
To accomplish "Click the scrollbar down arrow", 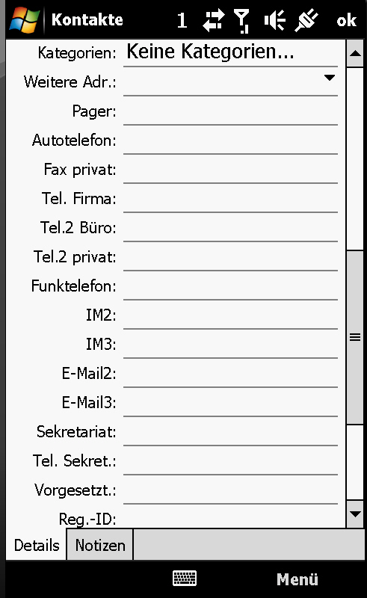I will 355,514.
